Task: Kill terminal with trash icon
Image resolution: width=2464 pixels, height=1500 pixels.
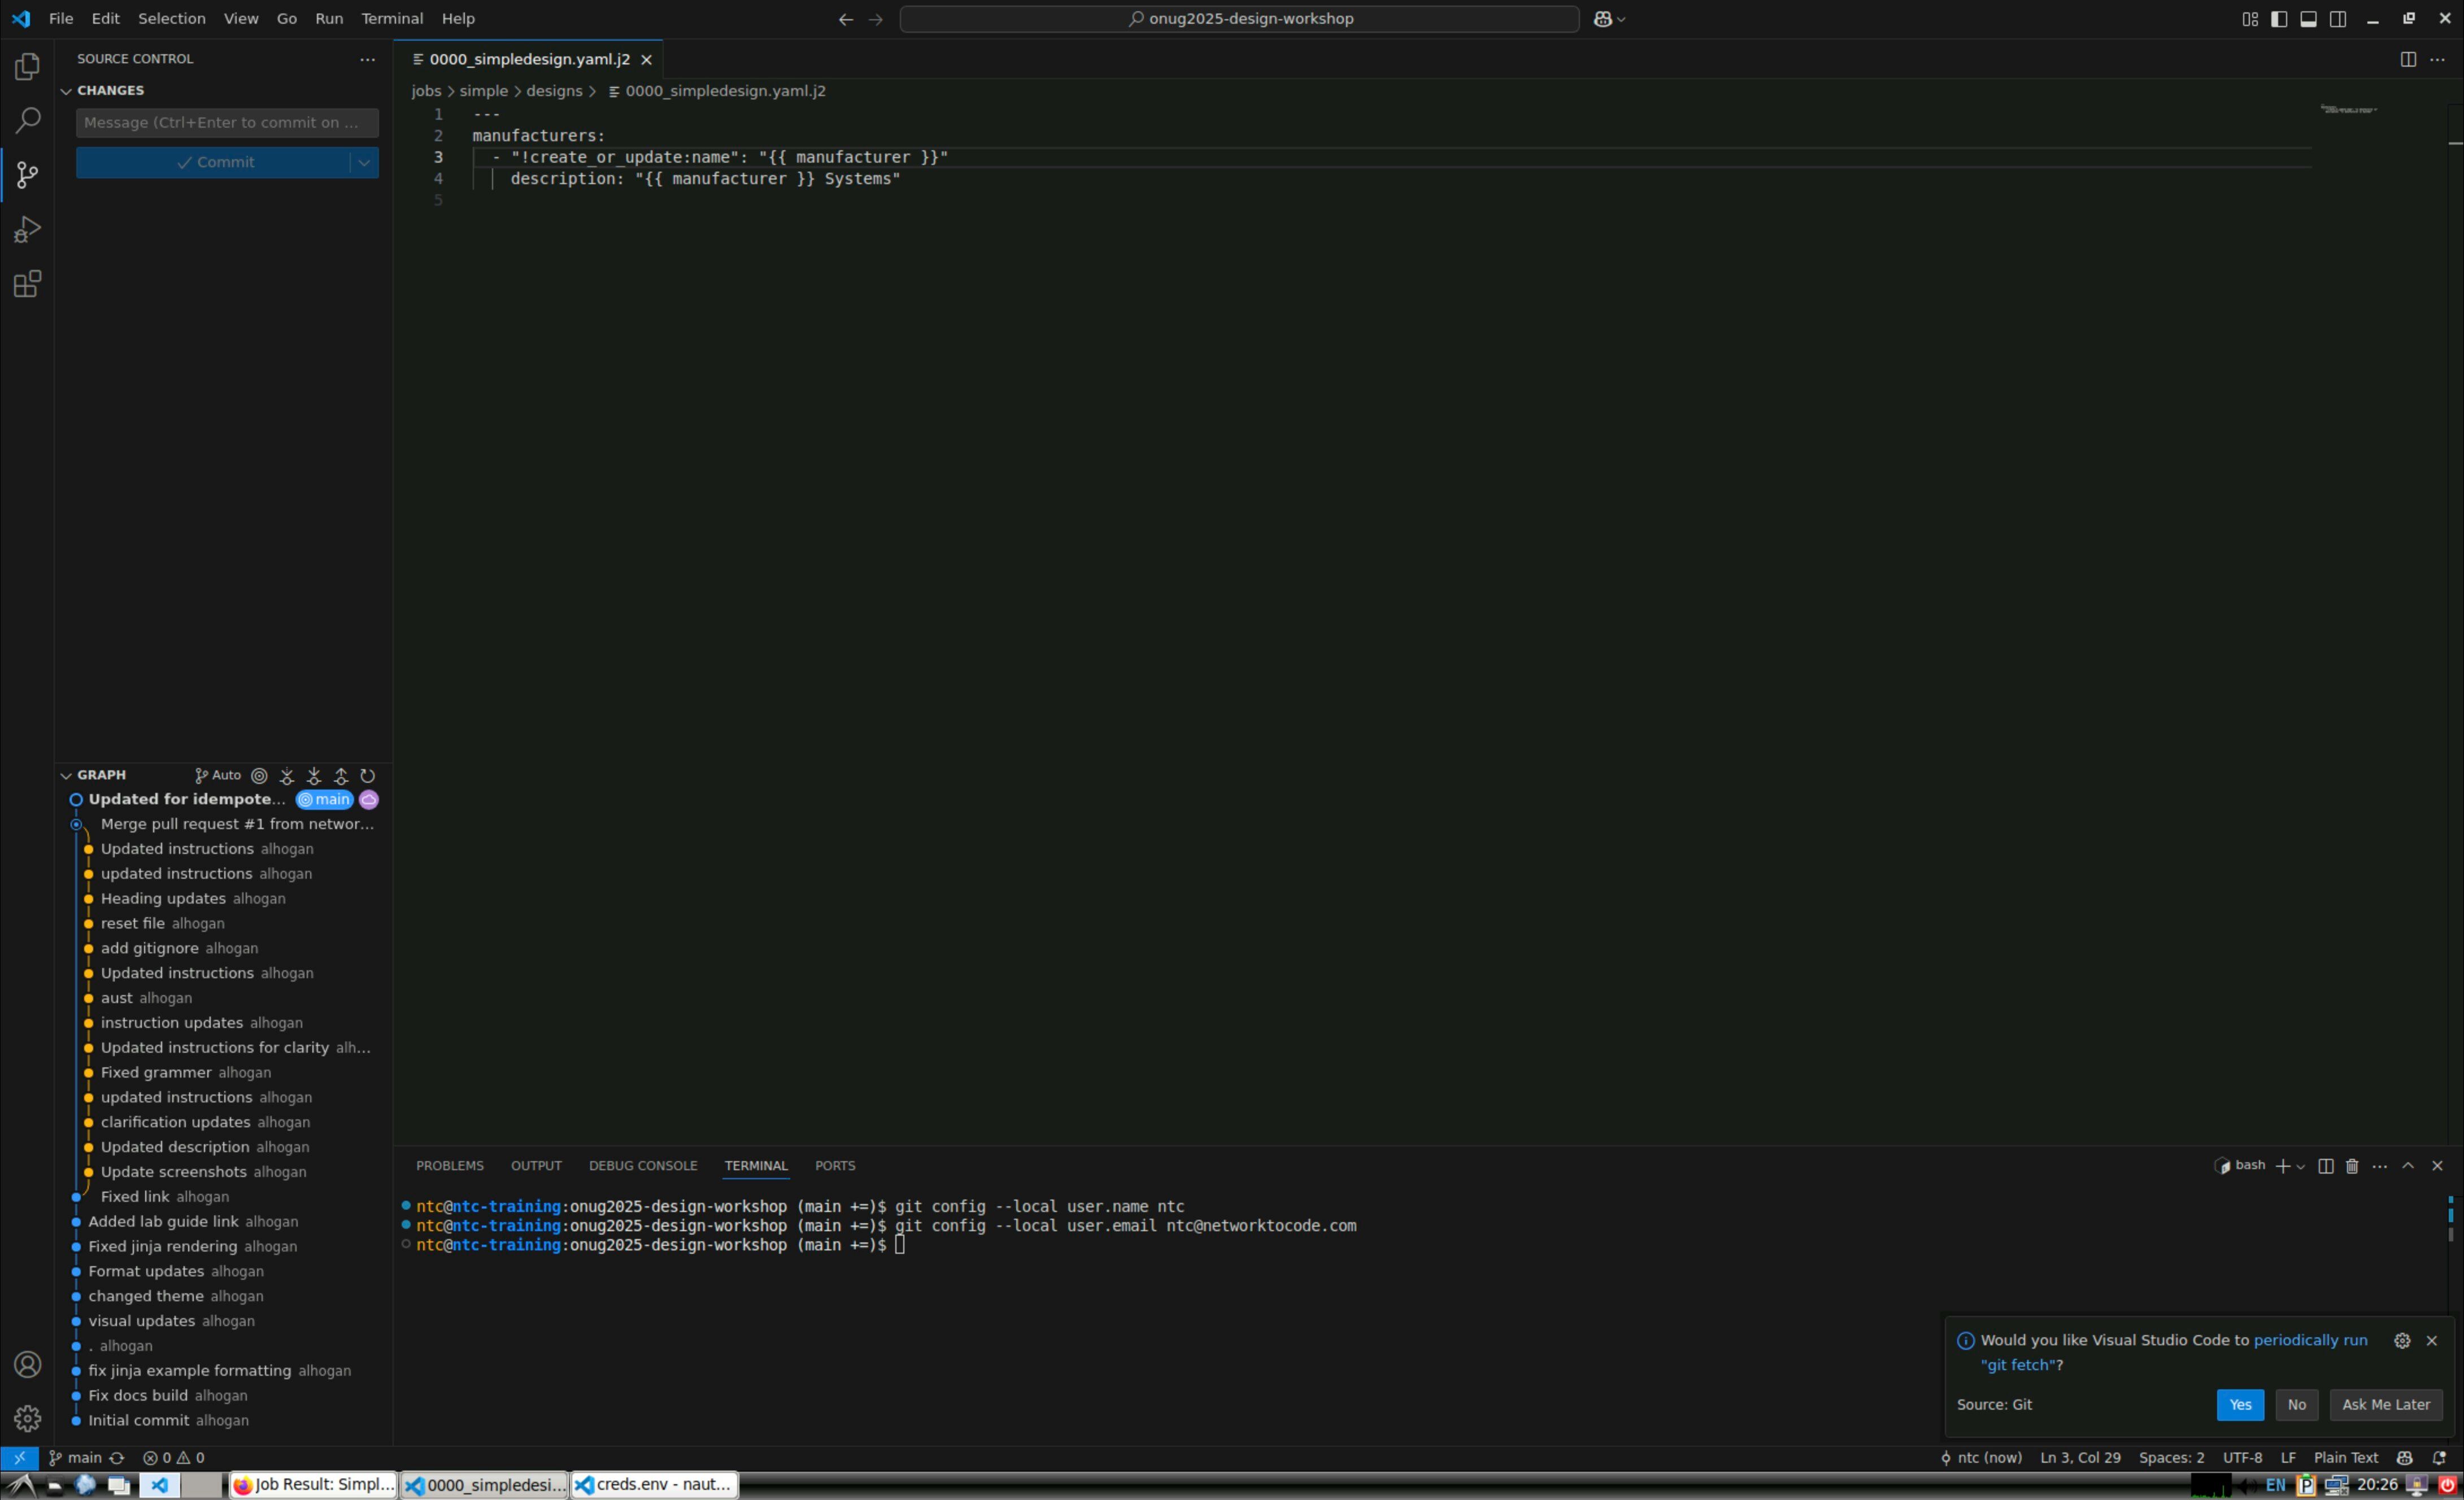Action: pyautogui.click(x=2352, y=1166)
